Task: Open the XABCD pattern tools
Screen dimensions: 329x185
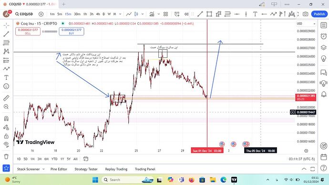Action: click(x=6, y=51)
